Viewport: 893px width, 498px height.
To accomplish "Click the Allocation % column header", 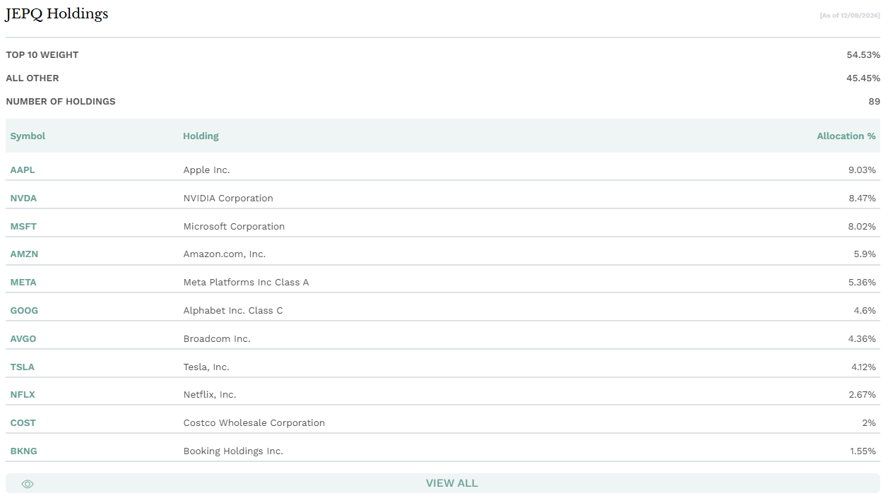I will point(846,136).
